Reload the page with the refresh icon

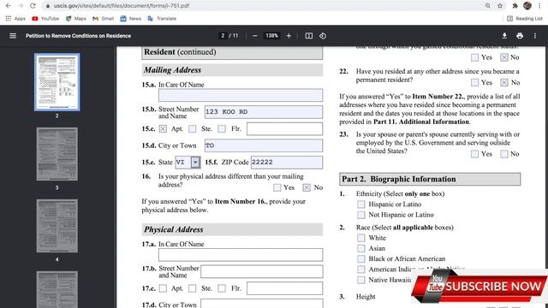[x=33, y=6]
